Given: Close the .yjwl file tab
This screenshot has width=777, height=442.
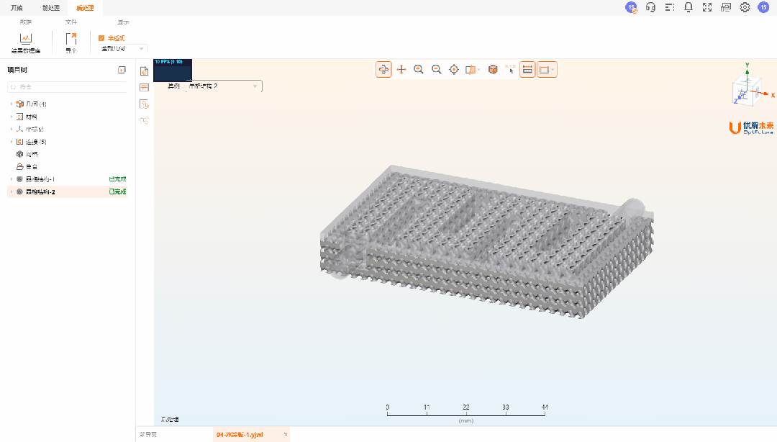Looking at the screenshot, I should coord(286,435).
